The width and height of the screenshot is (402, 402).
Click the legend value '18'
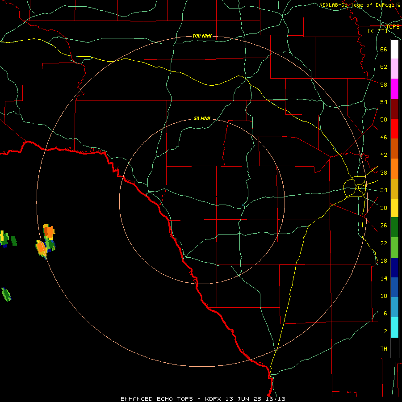point(384,261)
